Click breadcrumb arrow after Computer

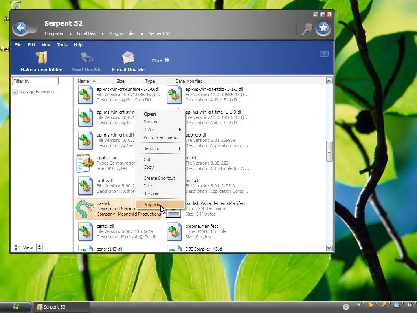click(70, 34)
